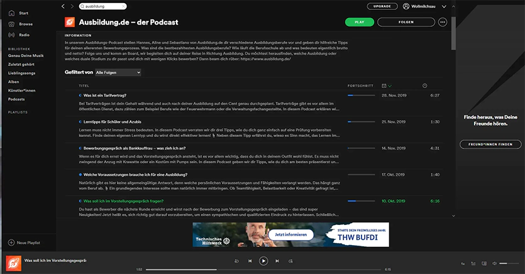Click the date '17. Okt. 2019'
This screenshot has width=525, height=274.
tap(393, 175)
